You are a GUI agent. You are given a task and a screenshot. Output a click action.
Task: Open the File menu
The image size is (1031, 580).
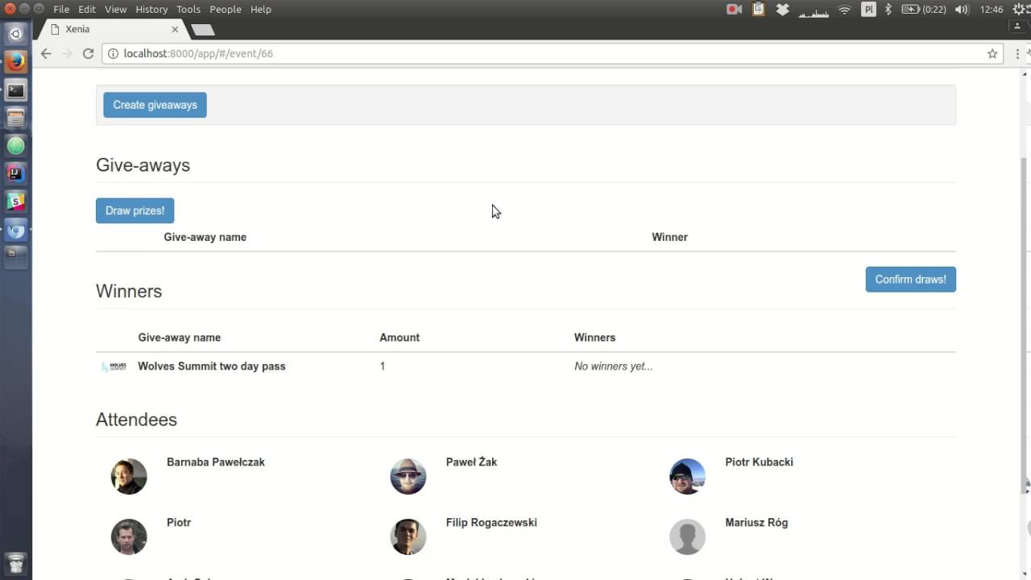(61, 10)
